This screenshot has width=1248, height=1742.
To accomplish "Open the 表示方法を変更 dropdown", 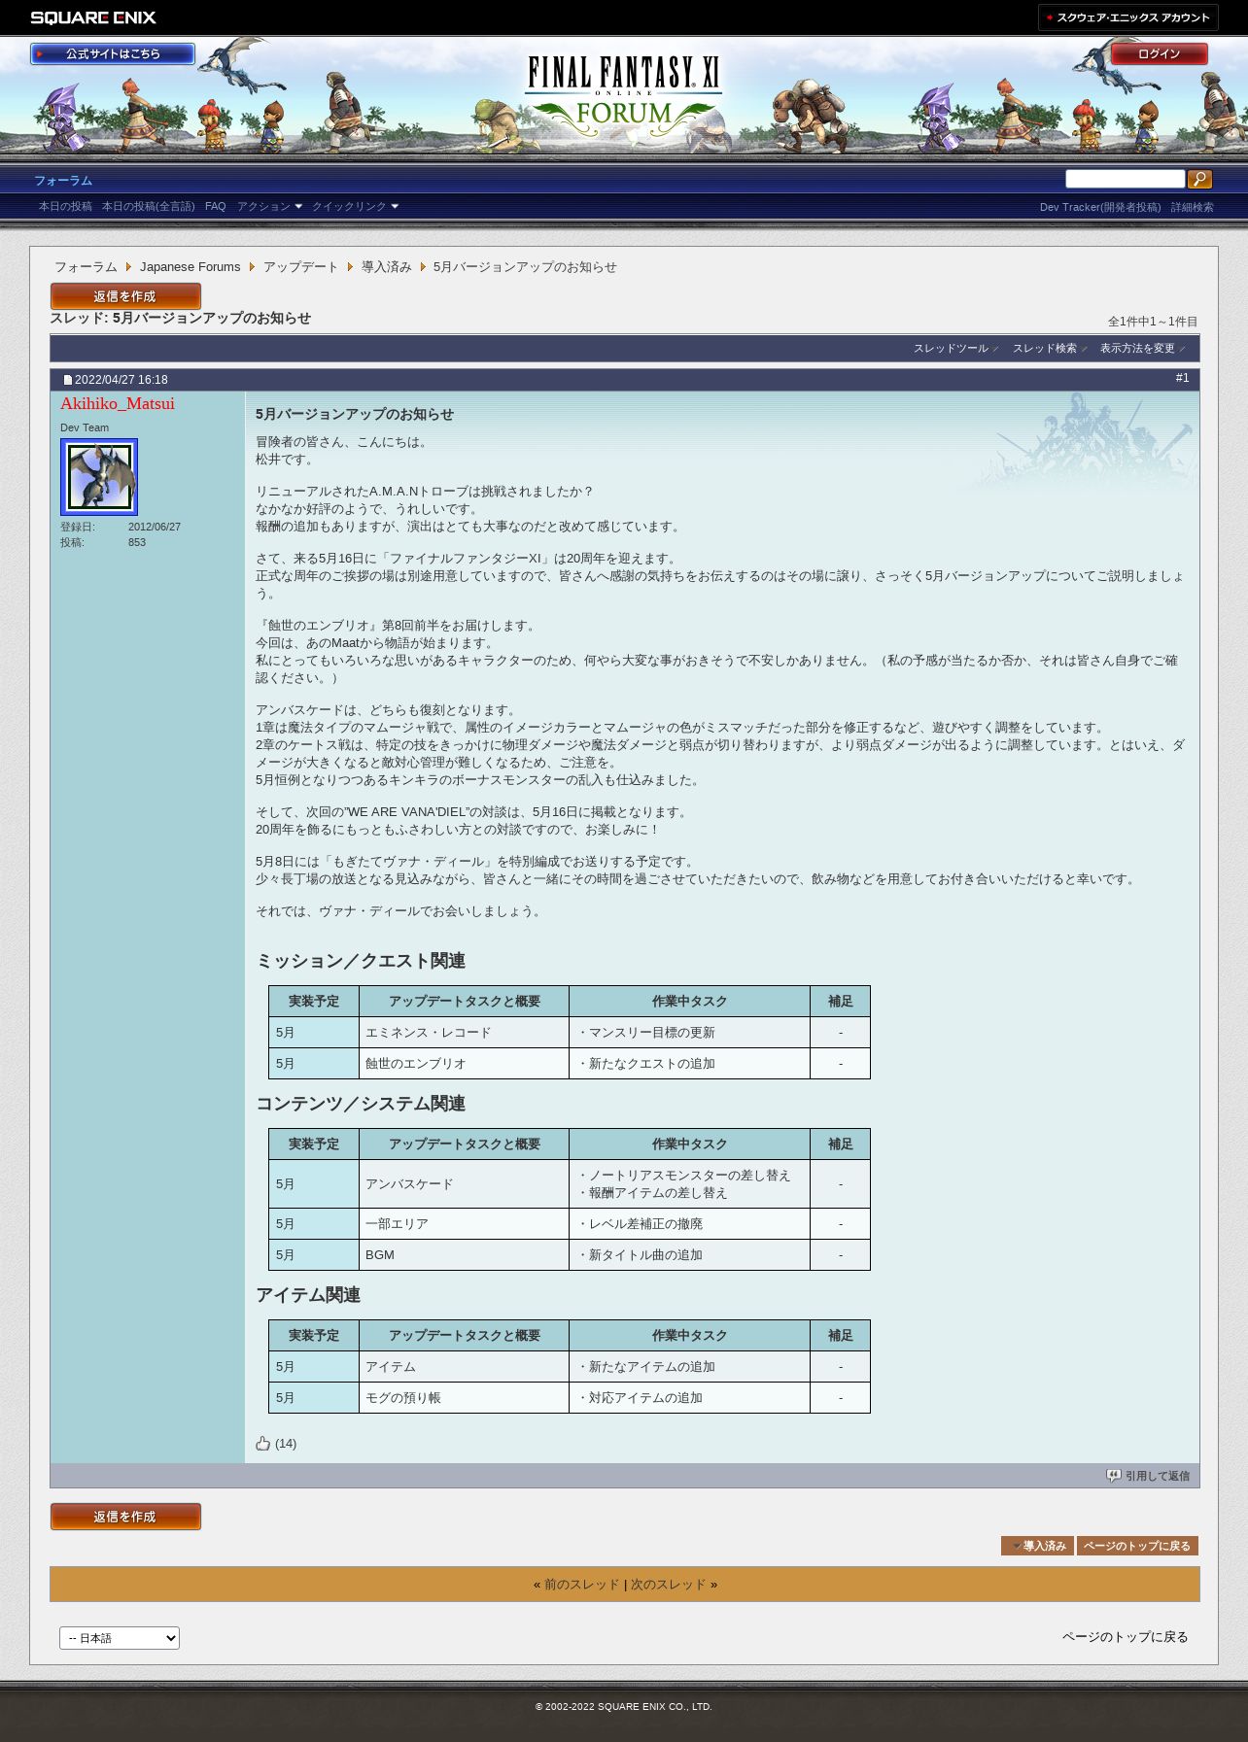I will coord(1142,349).
